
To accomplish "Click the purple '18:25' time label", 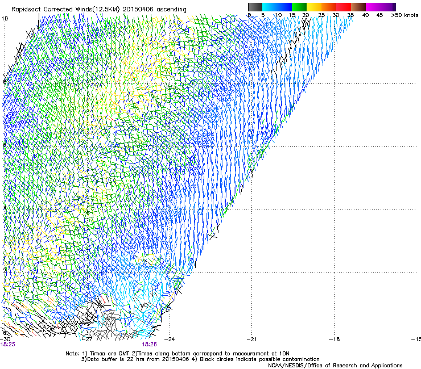I will 8,345.
